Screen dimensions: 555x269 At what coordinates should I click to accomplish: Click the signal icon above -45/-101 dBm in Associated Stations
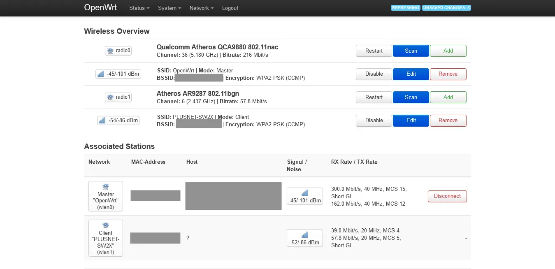click(x=305, y=192)
